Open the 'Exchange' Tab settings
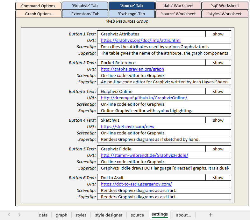This screenshot has height=220, width=250. click(132, 14)
